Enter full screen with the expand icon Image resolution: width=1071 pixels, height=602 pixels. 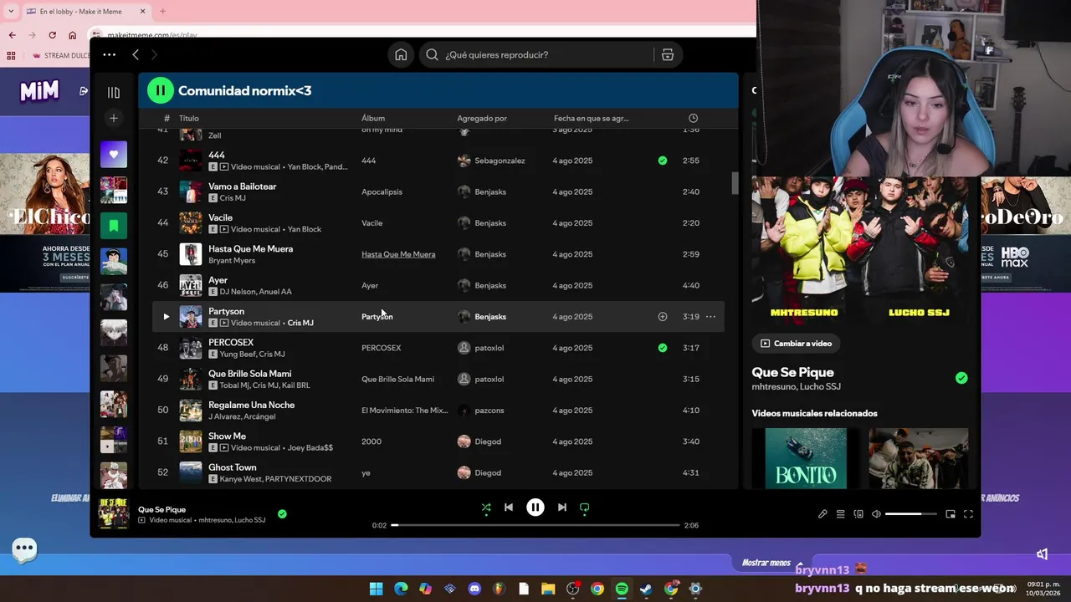[968, 514]
